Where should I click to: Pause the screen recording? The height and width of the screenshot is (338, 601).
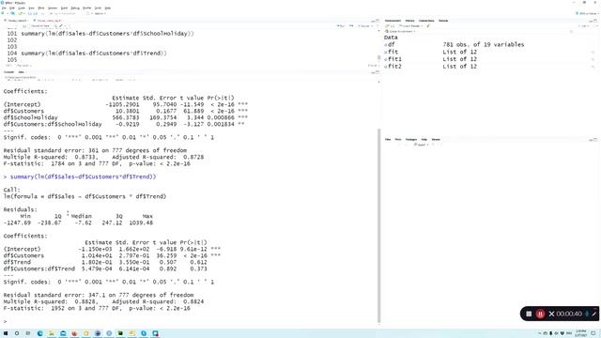coord(541,314)
